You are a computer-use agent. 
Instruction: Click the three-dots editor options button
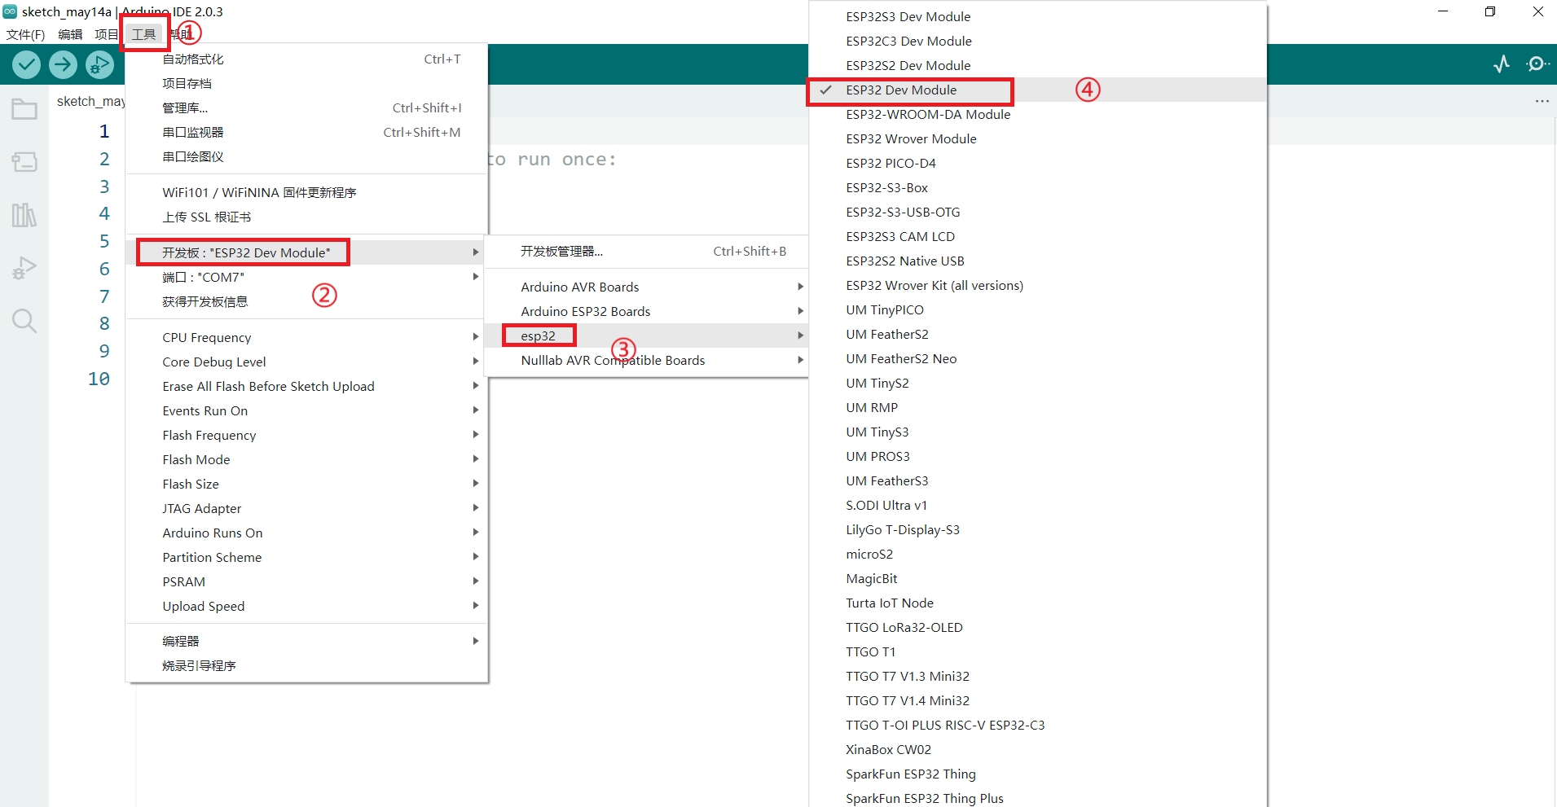click(1542, 102)
